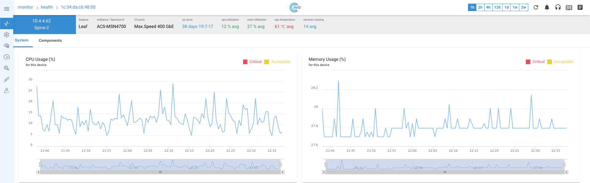Switch to the Components tab
This screenshot has width=590, height=183.
[50, 41]
